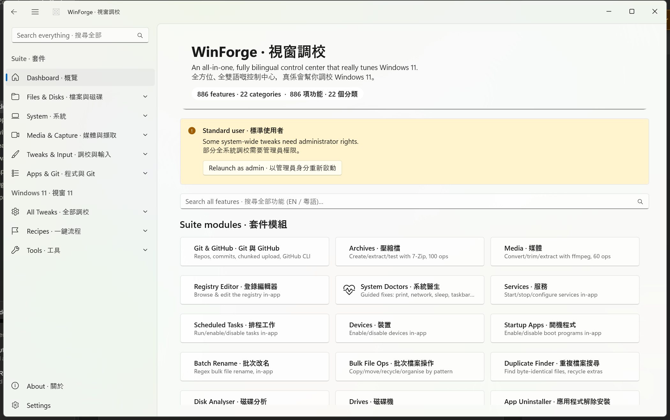
Task: Click the Media & Capture camera icon
Action: (x=15, y=135)
